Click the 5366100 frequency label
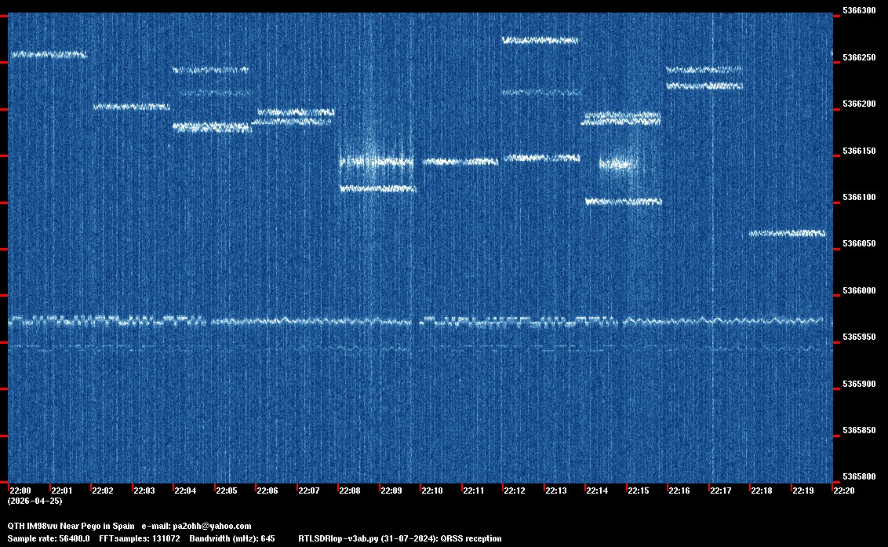 tap(859, 198)
